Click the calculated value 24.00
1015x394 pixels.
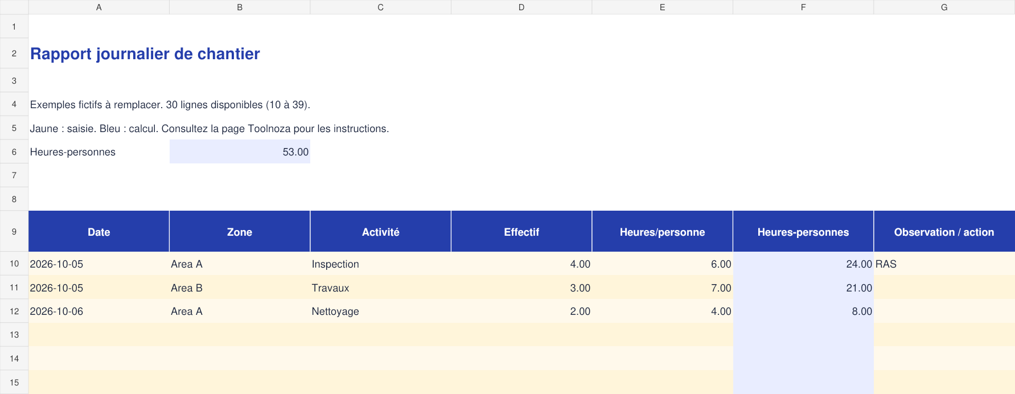tap(803, 264)
